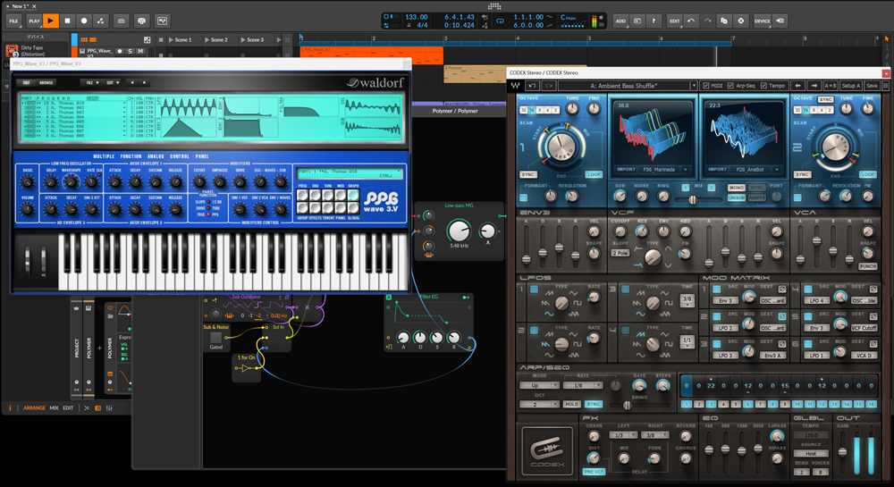Toggle mod matrix slot 1 enable square
Image resolution: width=894 pixels, height=487 pixels.
point(717,290)
